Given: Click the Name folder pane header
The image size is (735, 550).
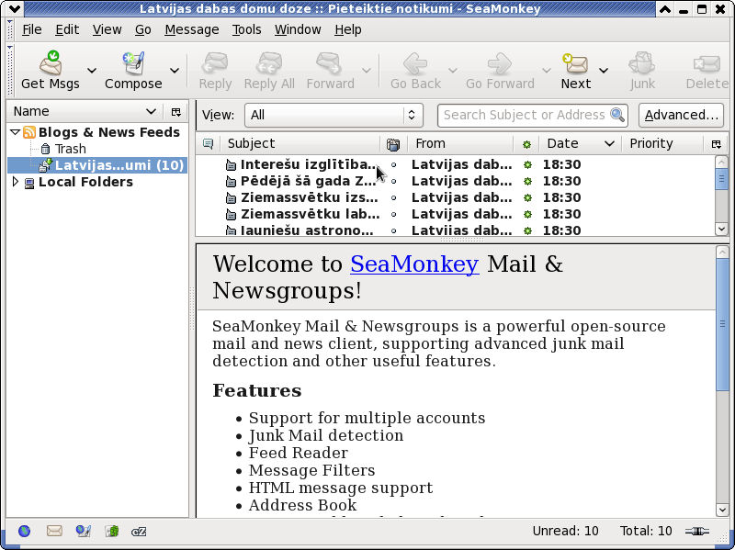Looking at the screenshot, I should click(x=85, y=111).
